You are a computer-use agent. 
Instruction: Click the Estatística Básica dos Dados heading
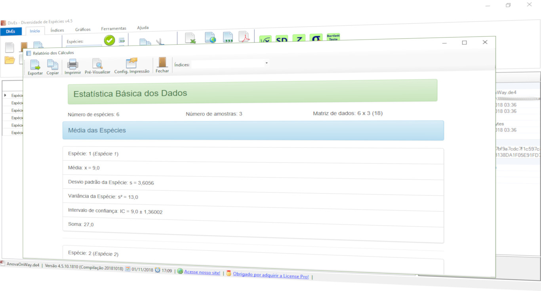tap(253, 91)
